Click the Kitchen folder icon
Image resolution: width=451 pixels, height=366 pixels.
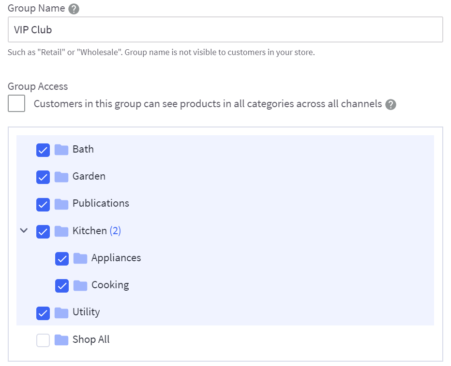pos(62,231)
